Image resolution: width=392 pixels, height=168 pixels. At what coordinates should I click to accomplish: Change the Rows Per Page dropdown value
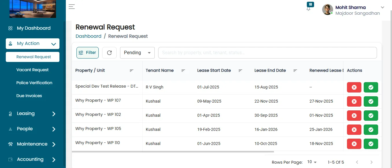tap(312, 162)
